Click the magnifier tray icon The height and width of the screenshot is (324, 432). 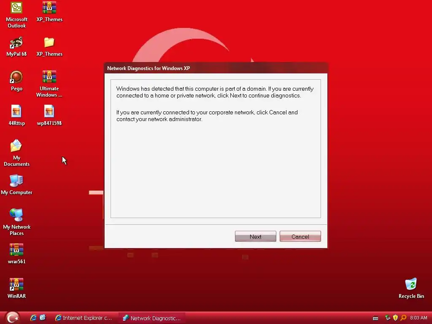(403, 318)
